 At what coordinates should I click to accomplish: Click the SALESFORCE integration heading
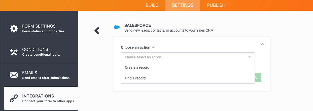click(138, 25)
